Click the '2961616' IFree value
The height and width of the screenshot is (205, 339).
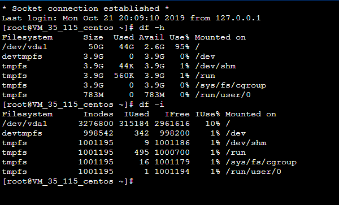pyautogui.click(x=172, y=124)
